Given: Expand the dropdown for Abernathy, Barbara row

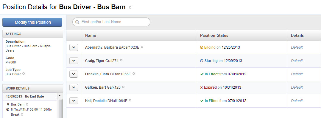Looking at the screenshot, I should [x=74, y=47].
